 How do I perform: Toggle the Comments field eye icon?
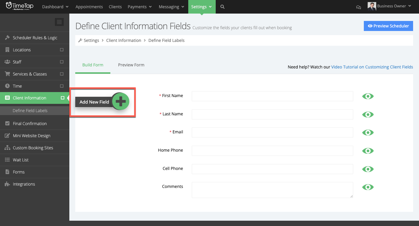pos(367,187)
